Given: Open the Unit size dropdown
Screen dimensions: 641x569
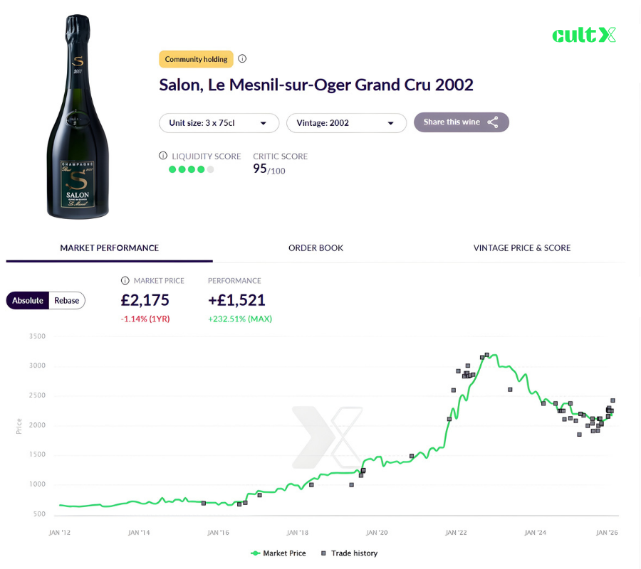Looking at the screenshot, I should point(219,122).
